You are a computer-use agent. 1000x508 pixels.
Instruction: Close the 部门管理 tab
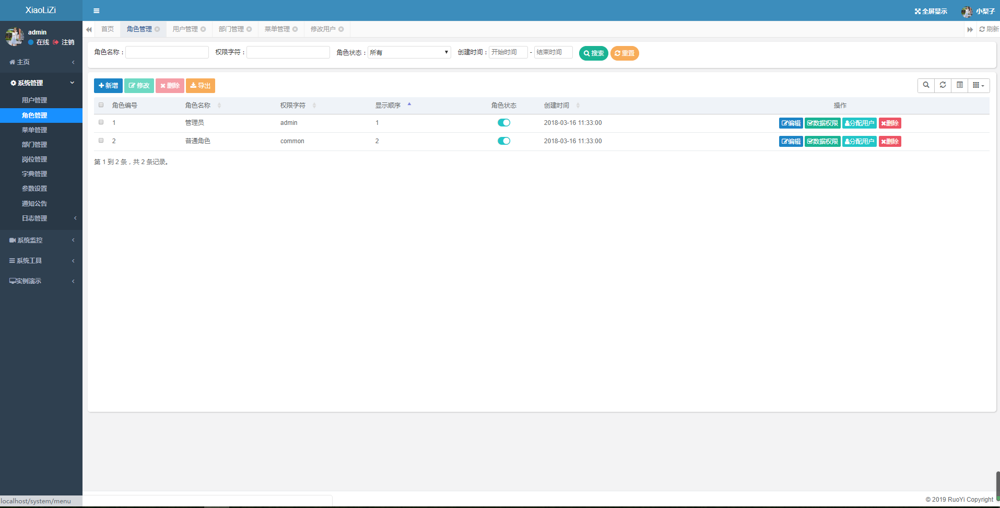coord(249,29)
